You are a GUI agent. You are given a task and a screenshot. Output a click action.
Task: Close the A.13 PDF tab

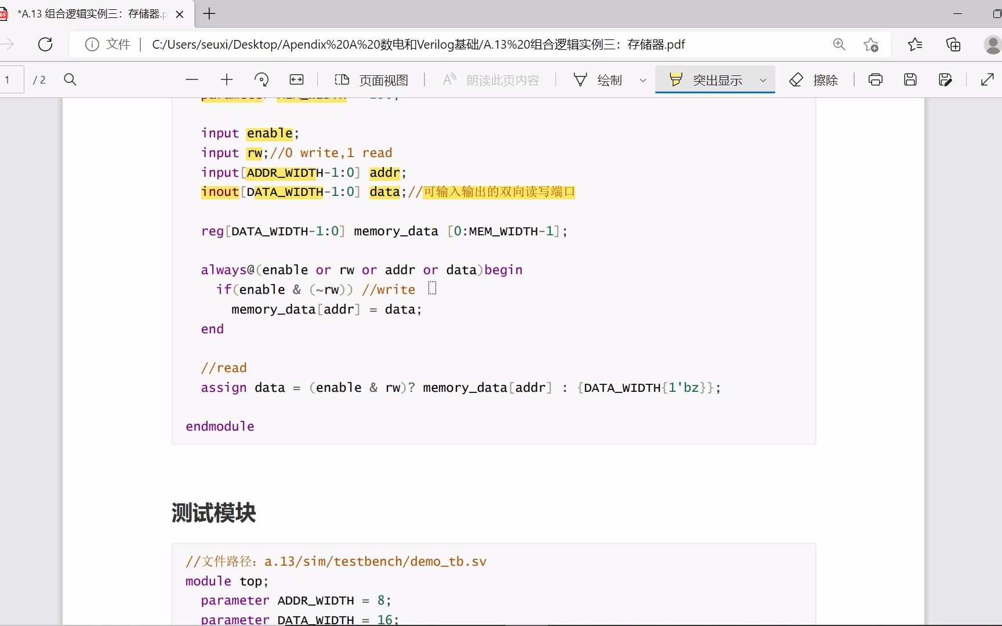coord(180,14)
